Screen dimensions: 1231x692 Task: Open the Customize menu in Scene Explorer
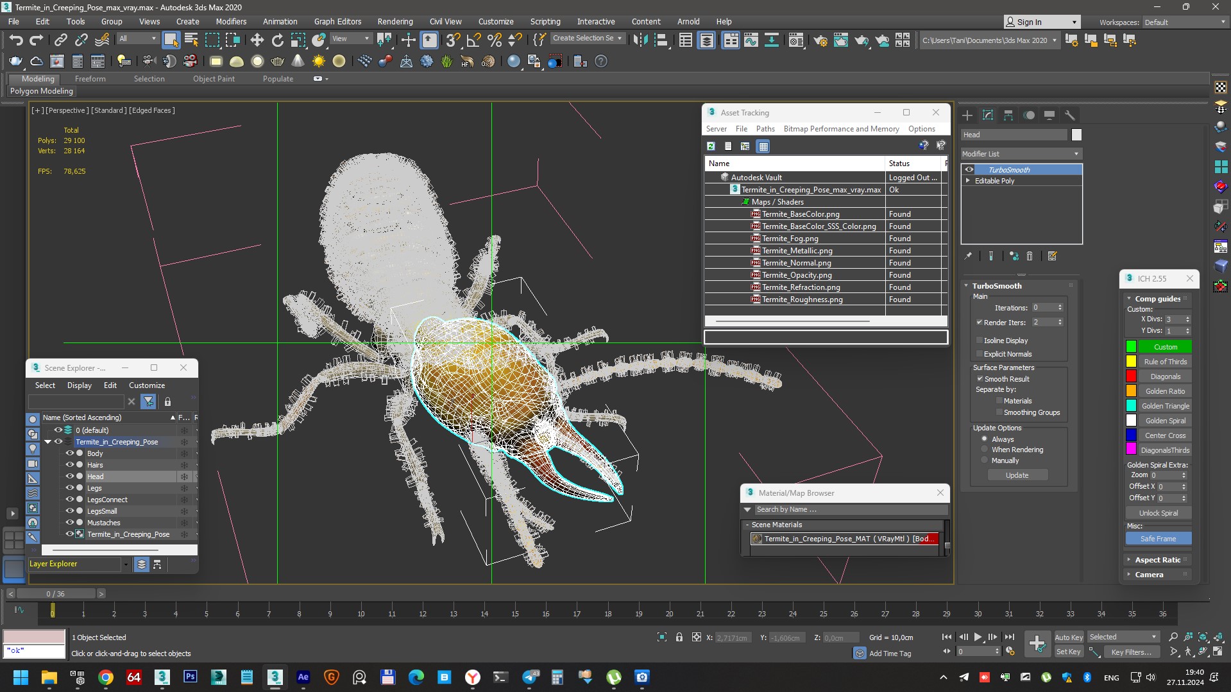point(147,385)
